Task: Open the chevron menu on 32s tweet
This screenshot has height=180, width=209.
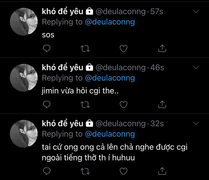Action: click(196, 123)
